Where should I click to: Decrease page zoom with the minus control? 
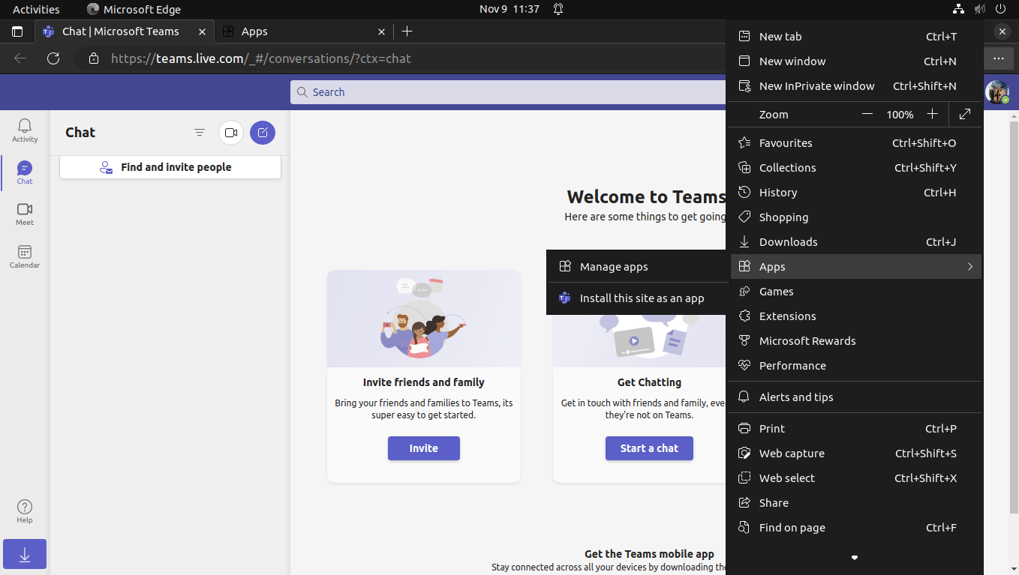867,114
